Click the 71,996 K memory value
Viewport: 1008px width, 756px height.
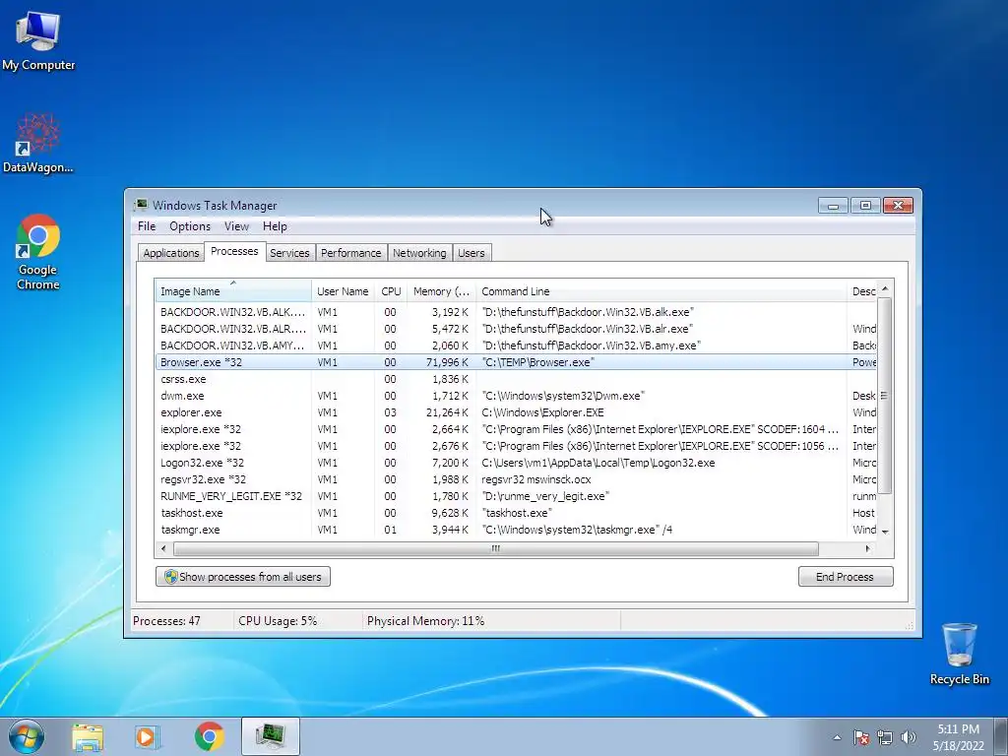click(447, 362)
